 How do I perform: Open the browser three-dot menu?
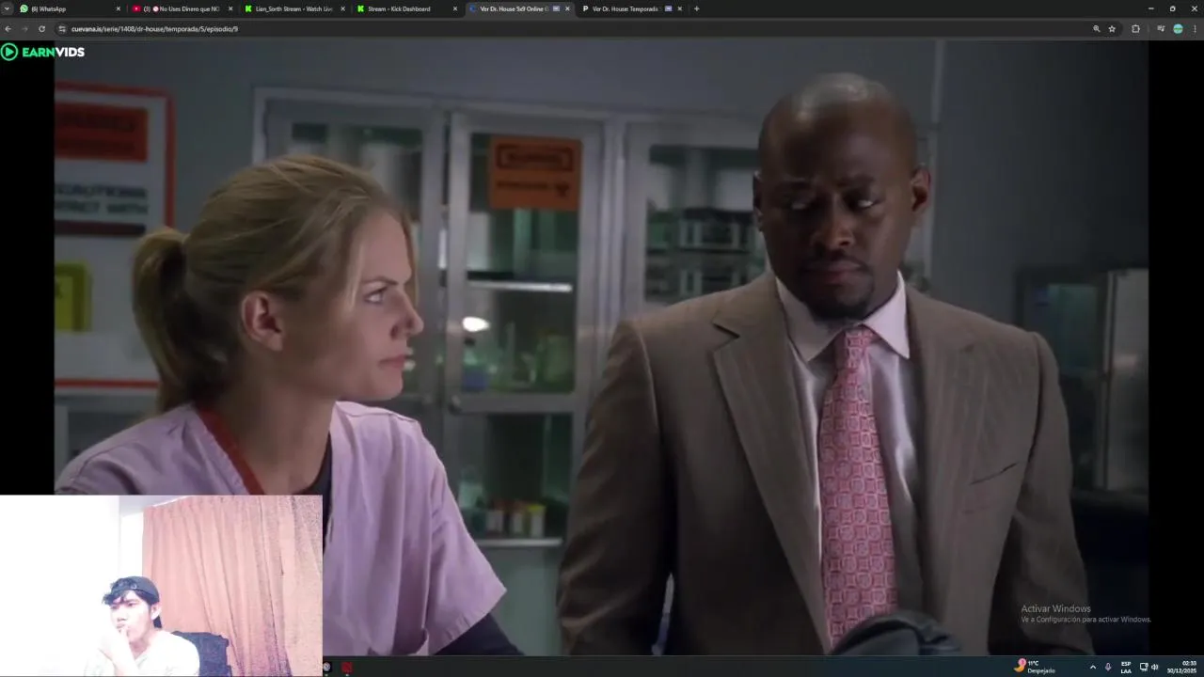(1196, 29)
